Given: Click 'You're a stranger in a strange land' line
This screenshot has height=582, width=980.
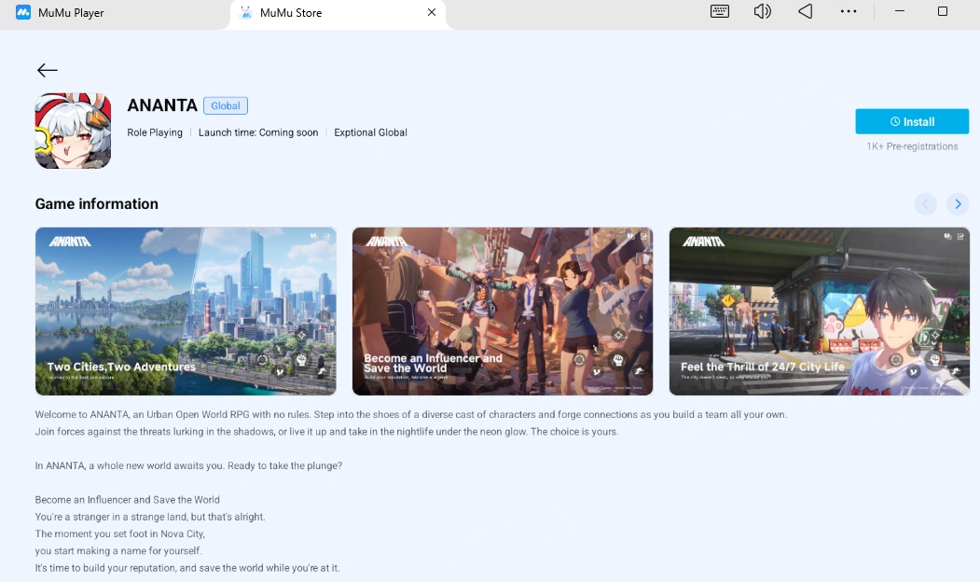Looking at the screenshot, I should (x=150, y=517).
